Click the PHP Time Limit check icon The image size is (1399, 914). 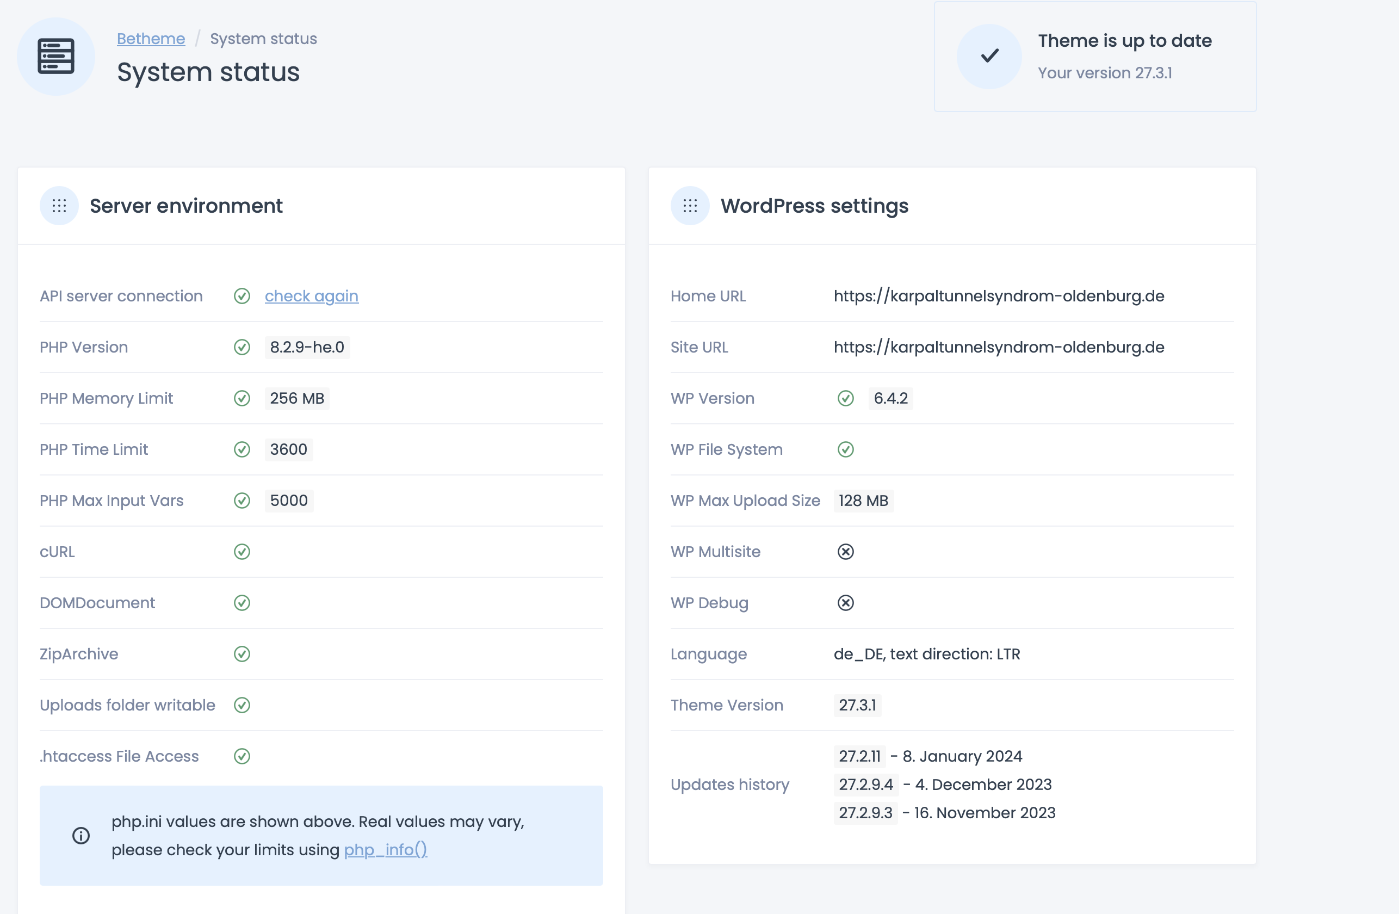242,449
